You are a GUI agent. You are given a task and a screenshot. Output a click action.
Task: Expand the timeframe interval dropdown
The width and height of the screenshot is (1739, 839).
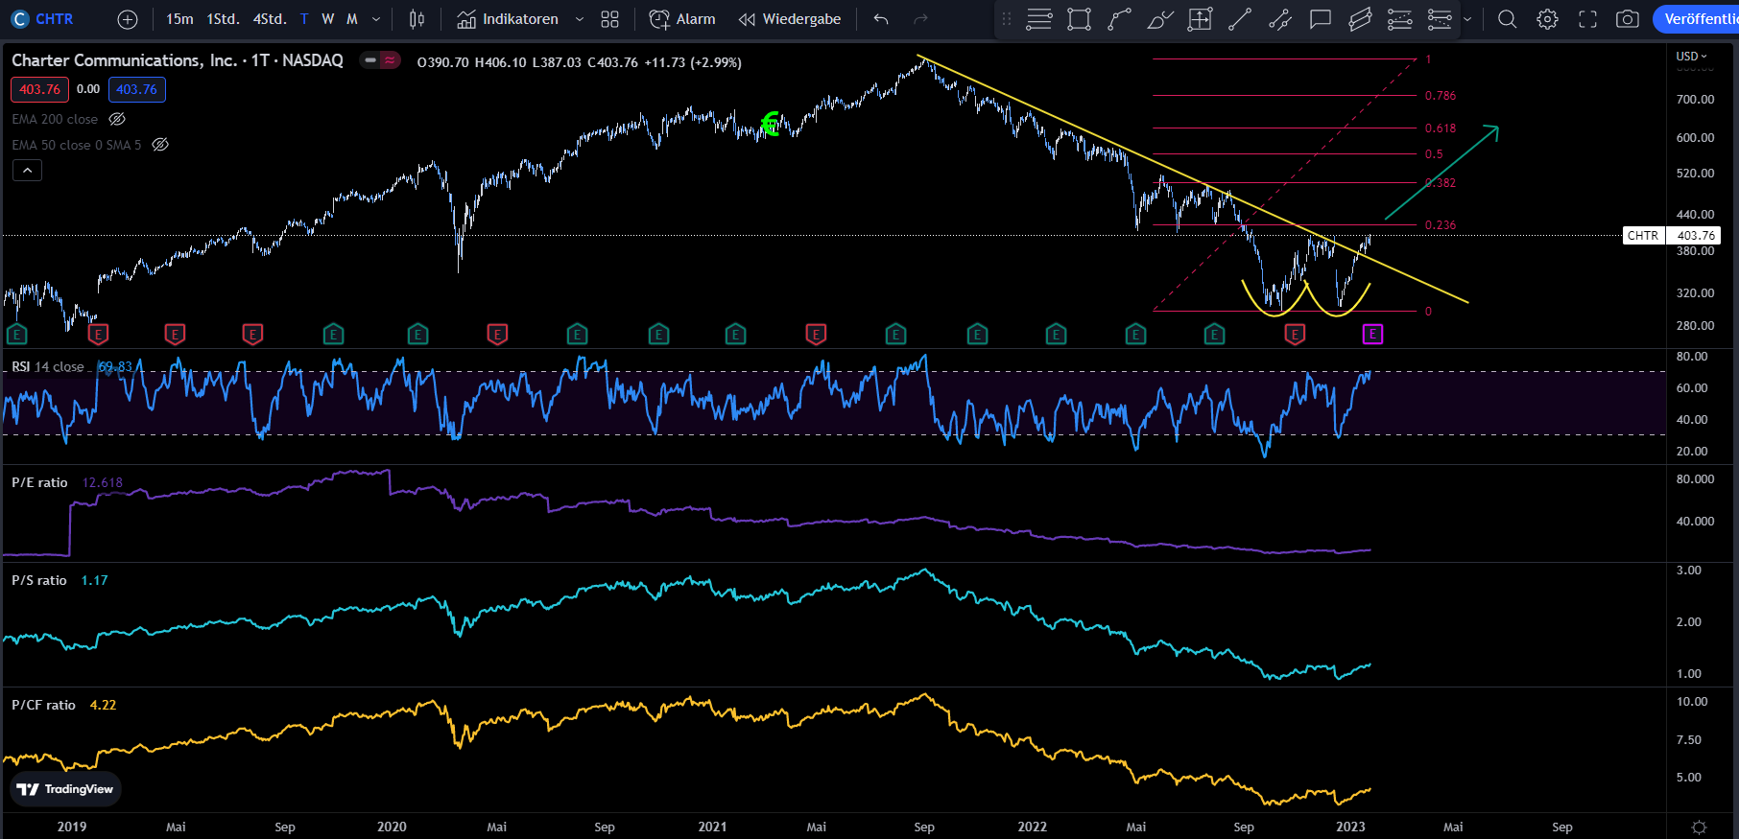click(x=376, y=19)
